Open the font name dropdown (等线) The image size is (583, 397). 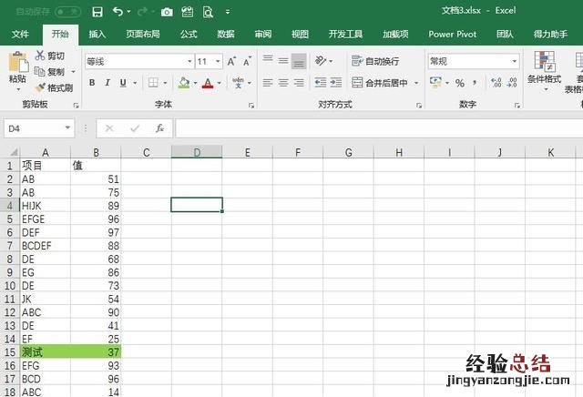tap(138, 61)
